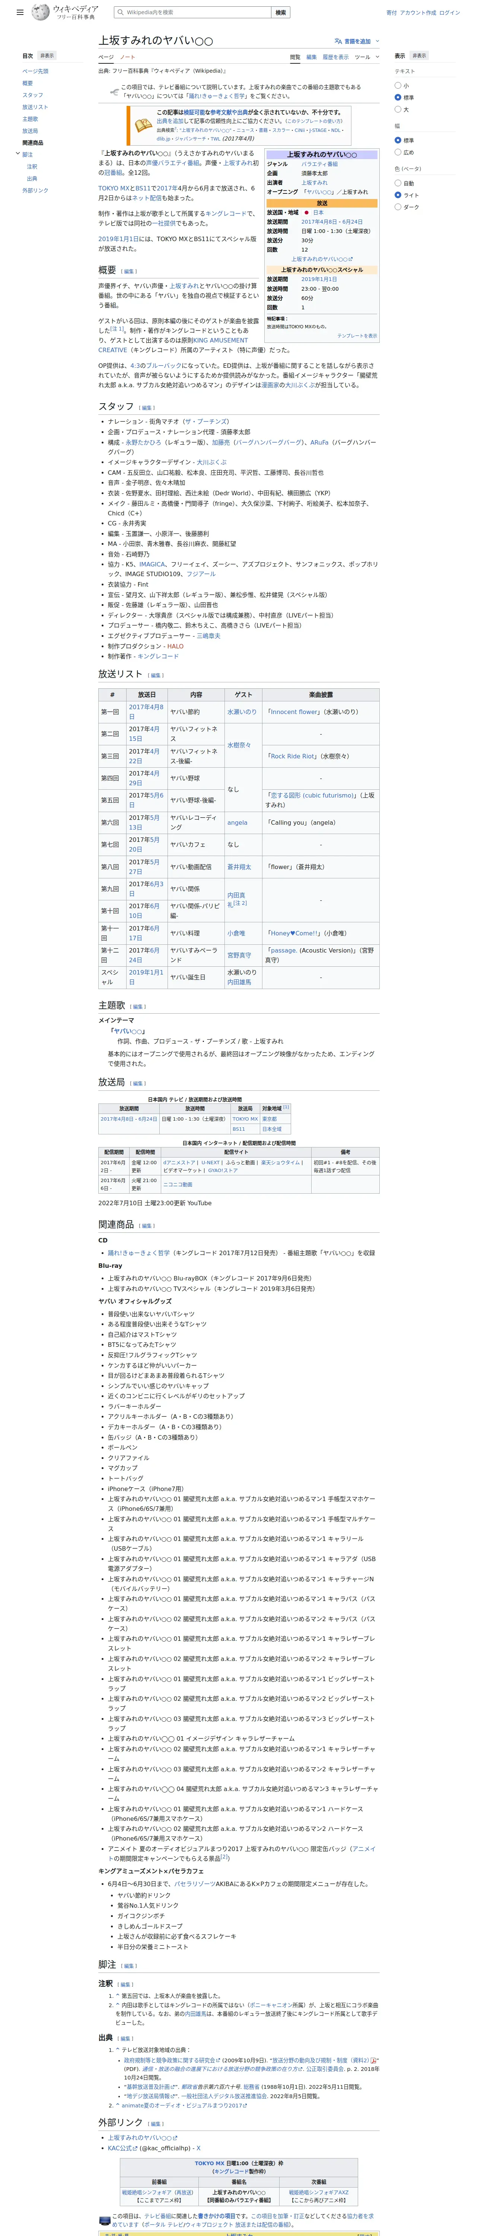
Task: Click the 編集 link beside the 放送リスト heading
Action: [x=155, y=675]
